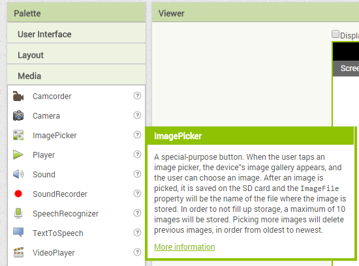Click the VideoPlayer label
359x266 pixels.
[x=54, y=253]
